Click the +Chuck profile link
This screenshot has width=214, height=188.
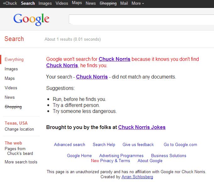[10, 3]
